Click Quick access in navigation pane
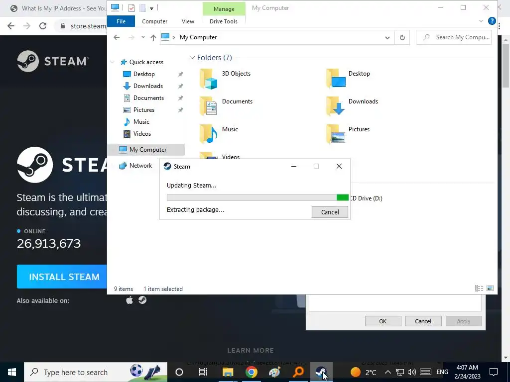 pos(146,62)
